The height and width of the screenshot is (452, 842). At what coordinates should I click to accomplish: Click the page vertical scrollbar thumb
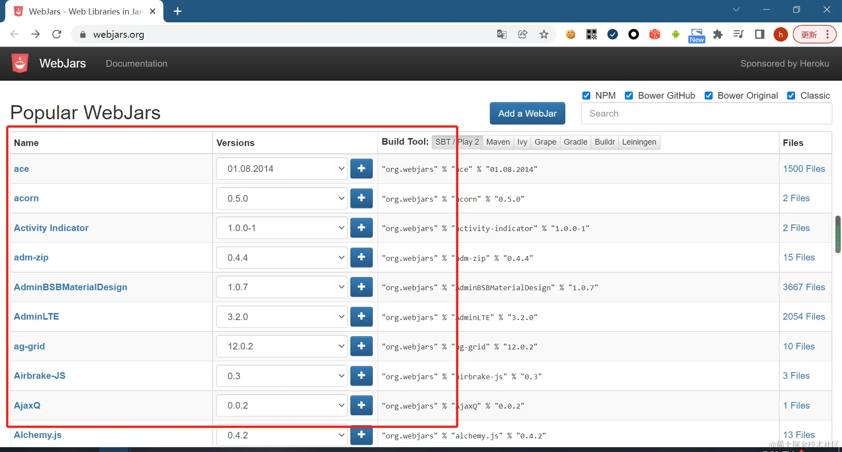[838, 234]
